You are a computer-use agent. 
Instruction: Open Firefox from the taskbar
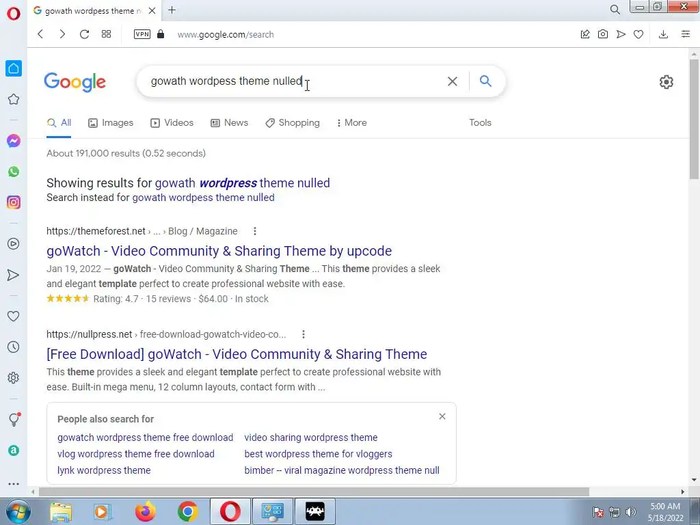pyautogui.click(x=146, y=511)
